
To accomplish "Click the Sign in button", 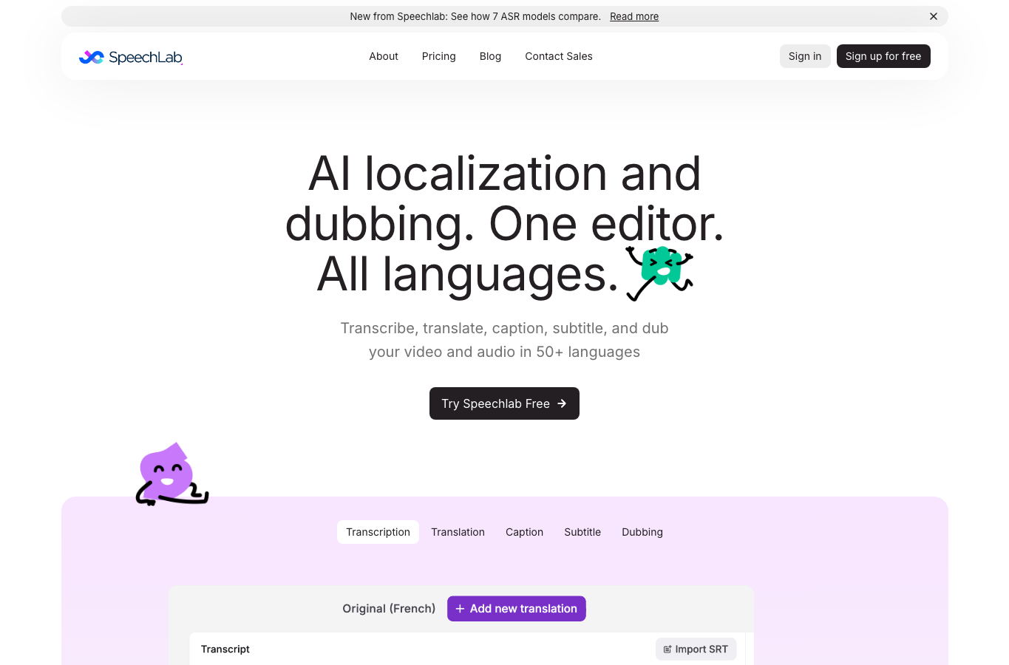I will 805,56.
